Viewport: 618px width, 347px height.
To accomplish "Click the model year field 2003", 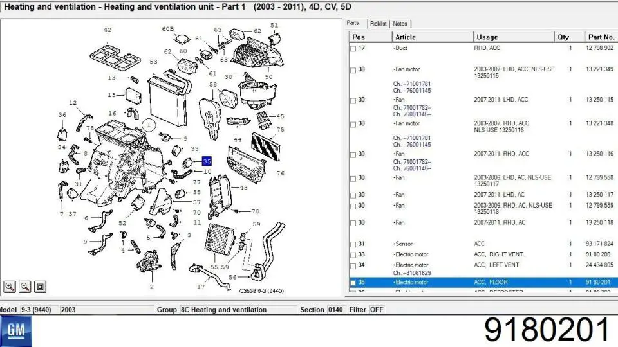I will [106, 310].
